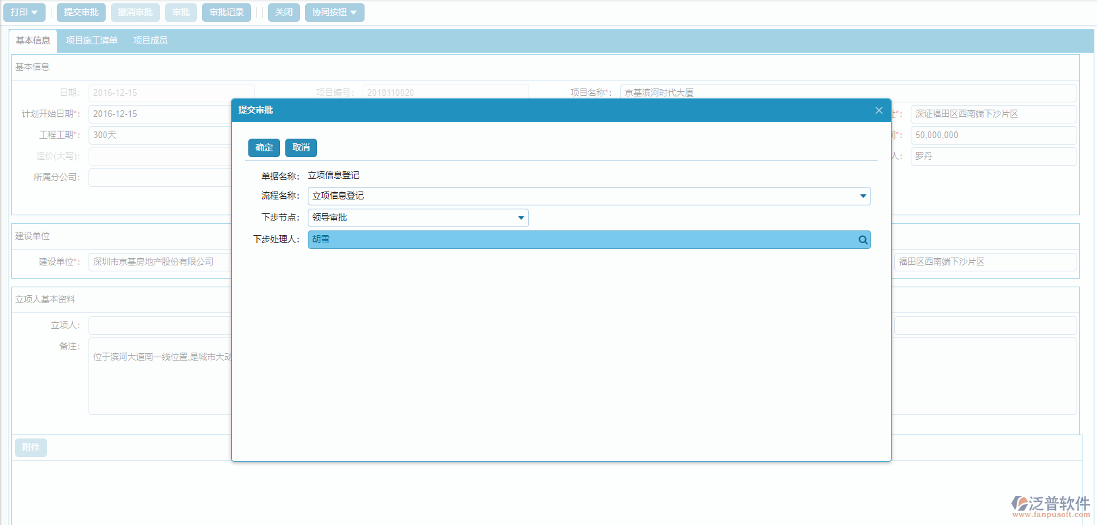Screen dimensions: 1097x525
Task: Click the 确定 button in dialog
Action: [x=264, y=148]
